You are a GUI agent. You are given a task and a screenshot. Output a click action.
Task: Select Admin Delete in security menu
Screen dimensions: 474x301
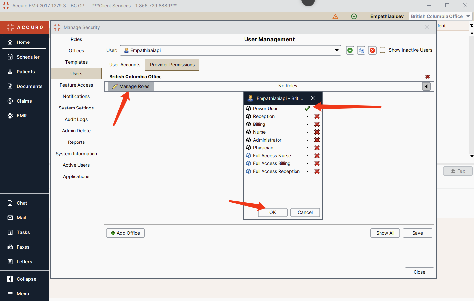pos(76,131)
